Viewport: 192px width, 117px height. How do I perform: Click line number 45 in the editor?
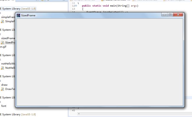click(x=74, y=111)
